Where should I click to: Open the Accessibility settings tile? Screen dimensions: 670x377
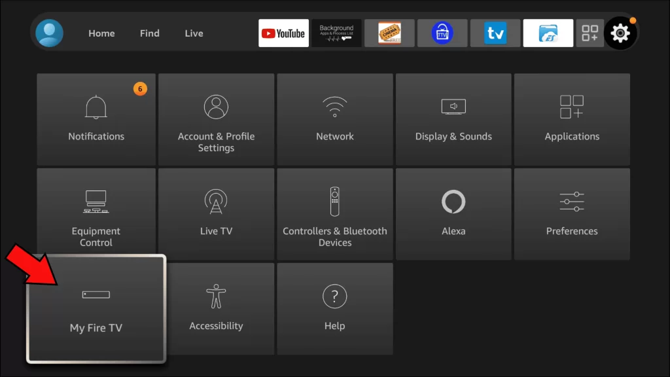[x=220, y=309]
